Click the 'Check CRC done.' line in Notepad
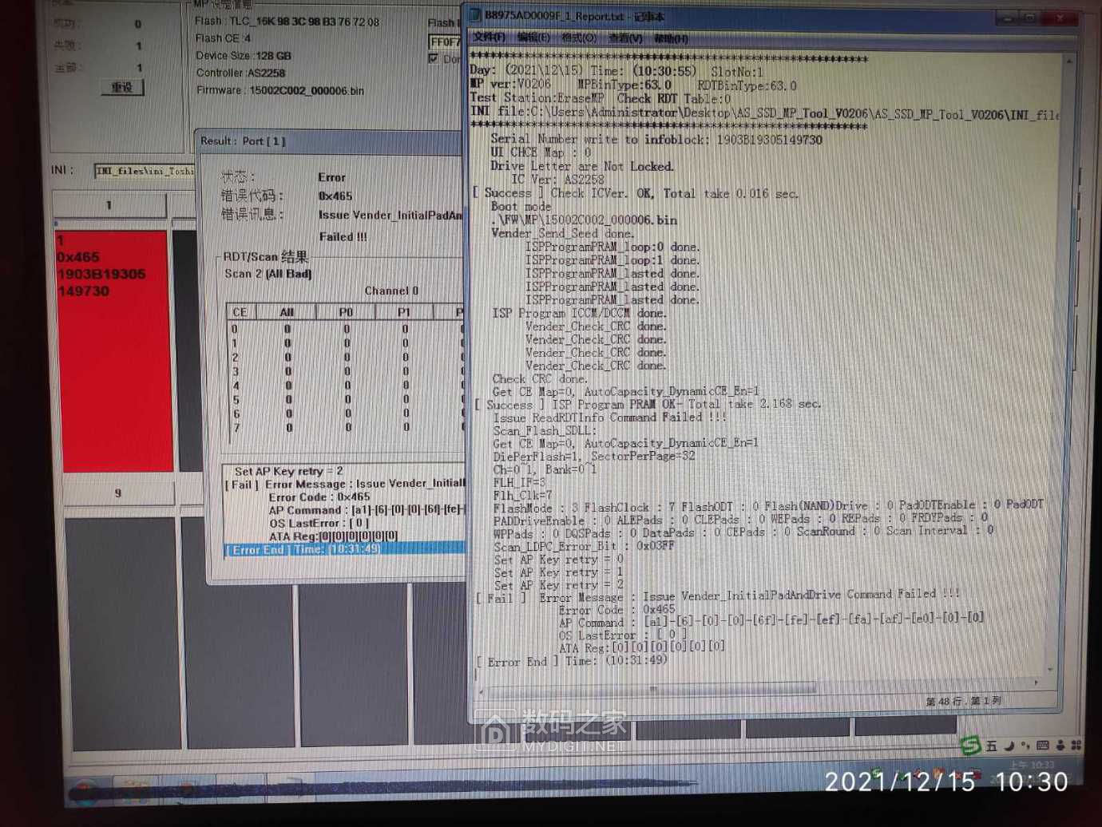This screenshot has width=1102, height=827. coord(540,378)
